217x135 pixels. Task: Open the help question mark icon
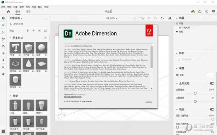click(x=207, y=12)
